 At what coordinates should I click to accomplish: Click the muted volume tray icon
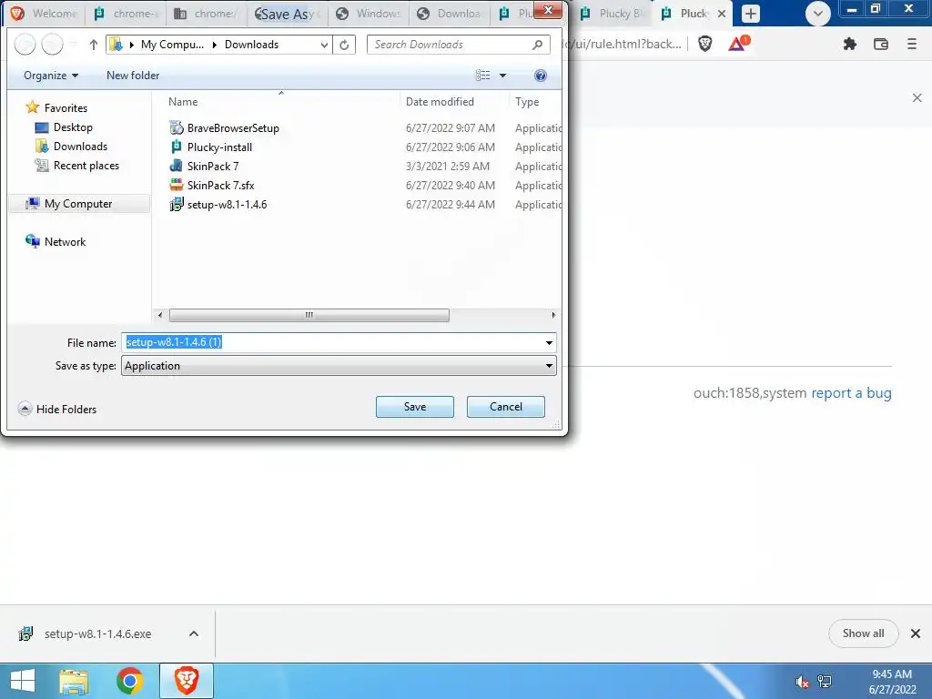click(802, 682)
